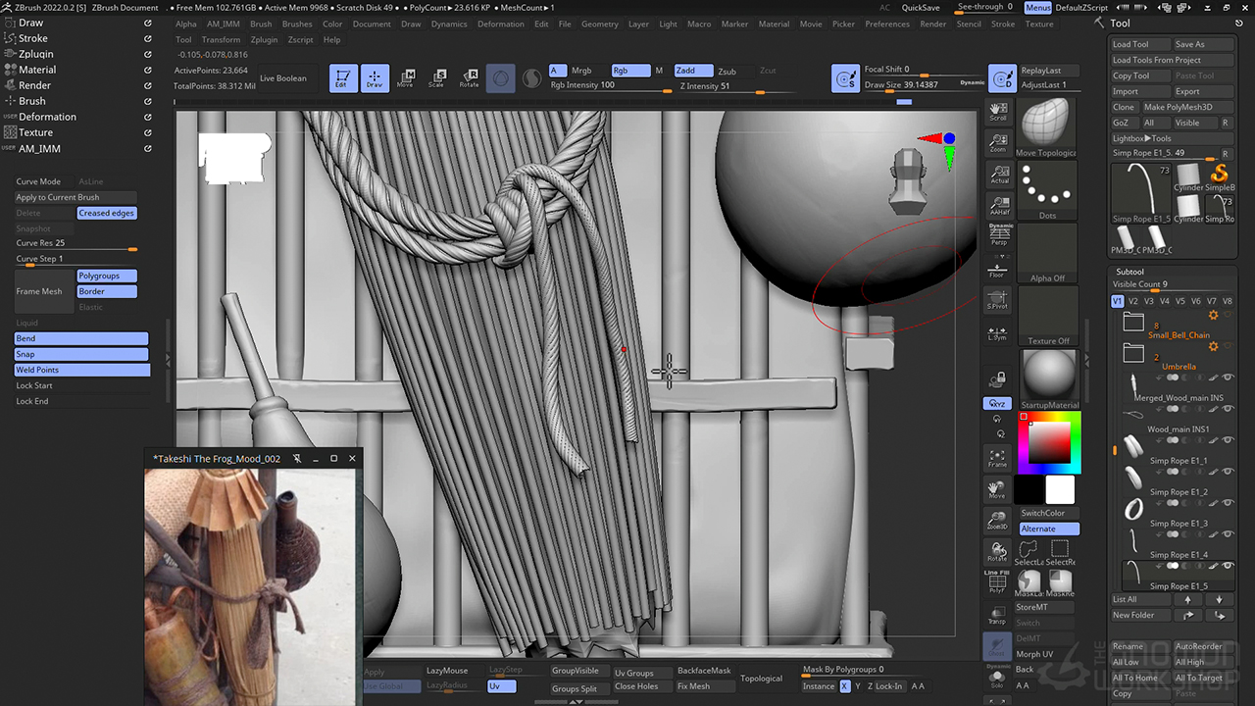
Task: Toggle the Persp perspective view icon
Action: point(998,234)
